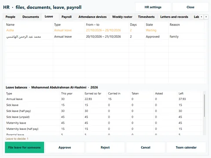
Task: Select Aisha's waiting leave request row
Action: coord(105,30)
